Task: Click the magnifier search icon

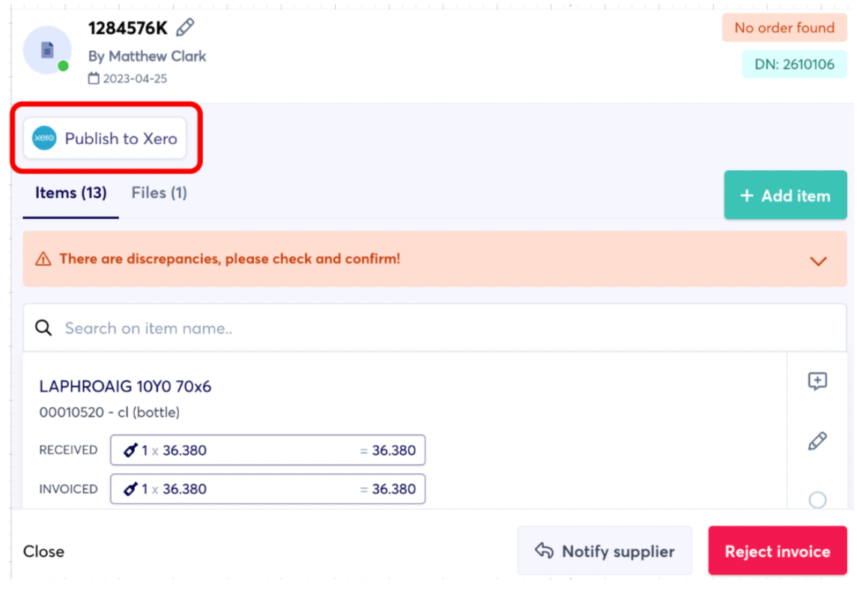Action: tap(44, 328)
